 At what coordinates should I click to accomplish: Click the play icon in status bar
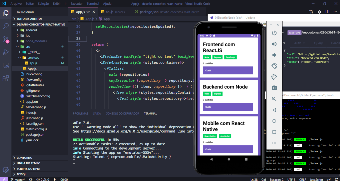tap(55, 179)
